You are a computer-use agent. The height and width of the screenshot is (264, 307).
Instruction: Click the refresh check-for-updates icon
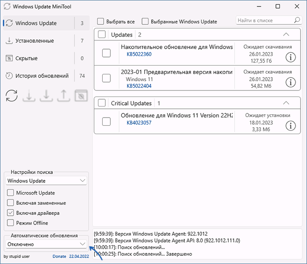12,95
